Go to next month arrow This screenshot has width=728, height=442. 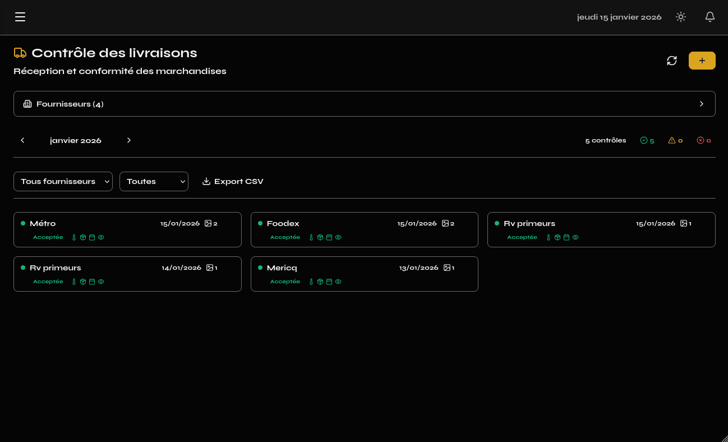coord(128,140)
